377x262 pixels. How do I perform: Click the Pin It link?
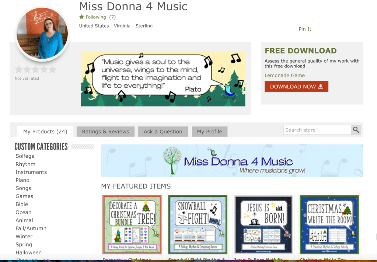tap(305, 29)
